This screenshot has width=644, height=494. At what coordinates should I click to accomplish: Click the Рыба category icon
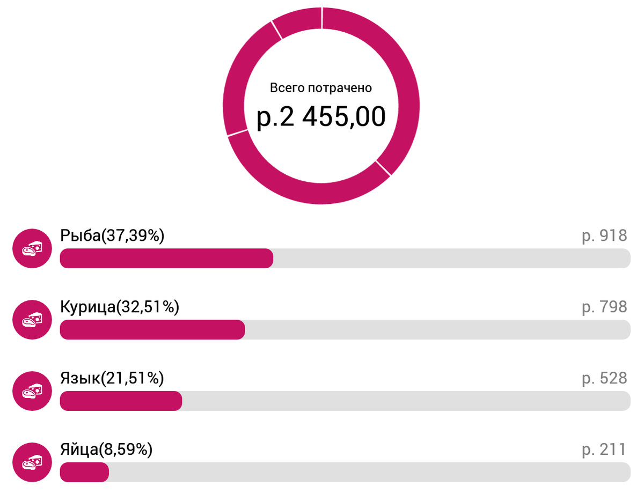click(x=32, y=248)
